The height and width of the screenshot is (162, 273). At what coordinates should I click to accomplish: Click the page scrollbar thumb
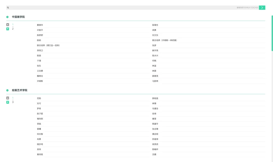click(x=272, y=33)
